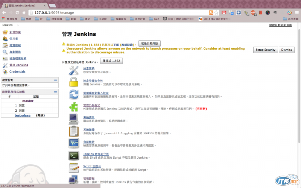Bookmark page with star icon
Viewport: 301px width, 188px height.
[x=216, y=13]
